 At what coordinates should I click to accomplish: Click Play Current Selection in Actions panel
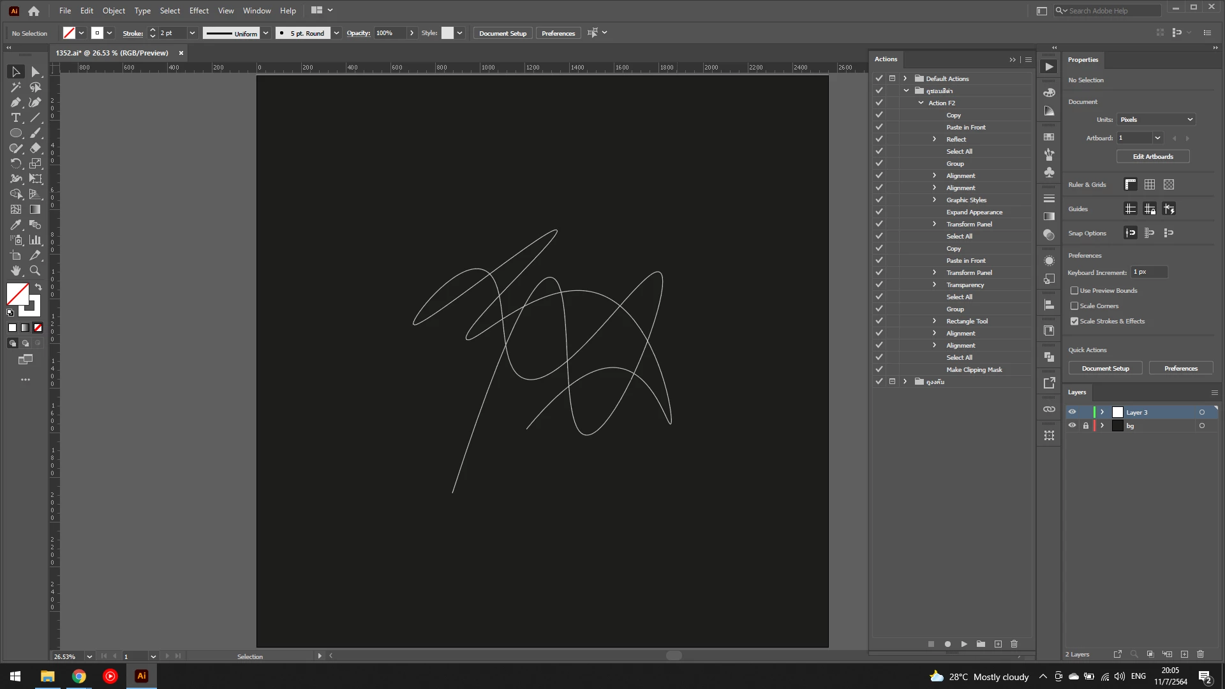[x=964, y=644]
